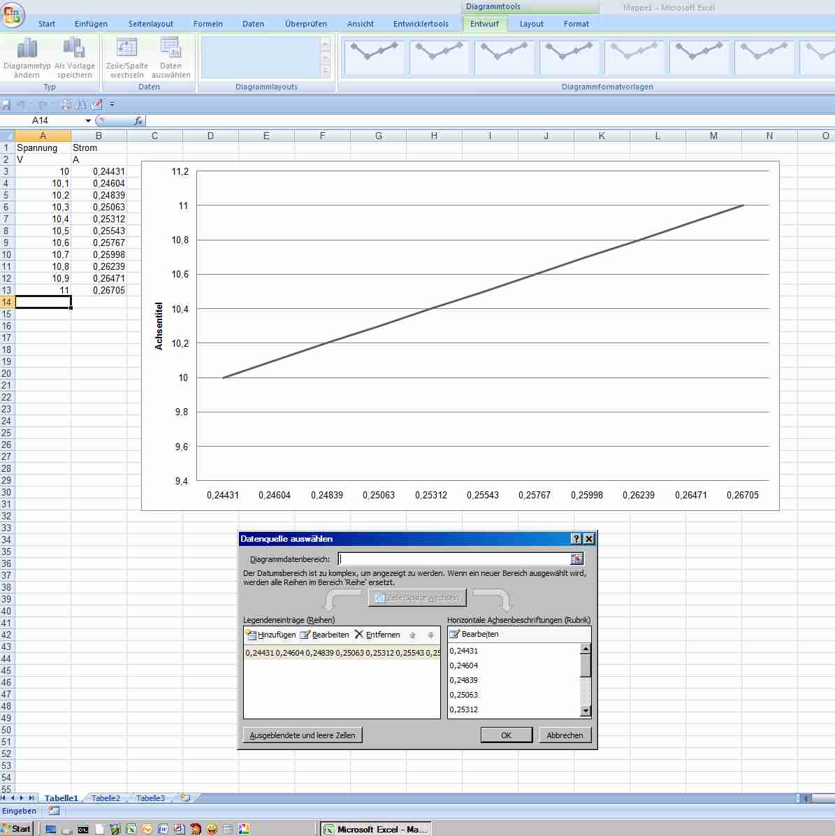Click the insert function fx icon

[x=138, y=121]
